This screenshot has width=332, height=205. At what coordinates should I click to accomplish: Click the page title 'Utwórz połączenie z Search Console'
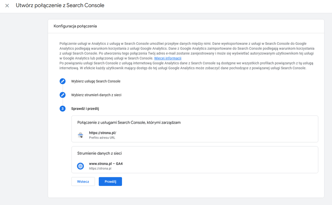[60, 6]
